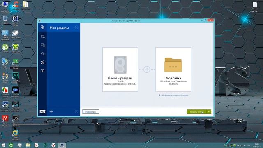
Task: Open the red Adobe application desktop shortcut
Action: point(5,120)
